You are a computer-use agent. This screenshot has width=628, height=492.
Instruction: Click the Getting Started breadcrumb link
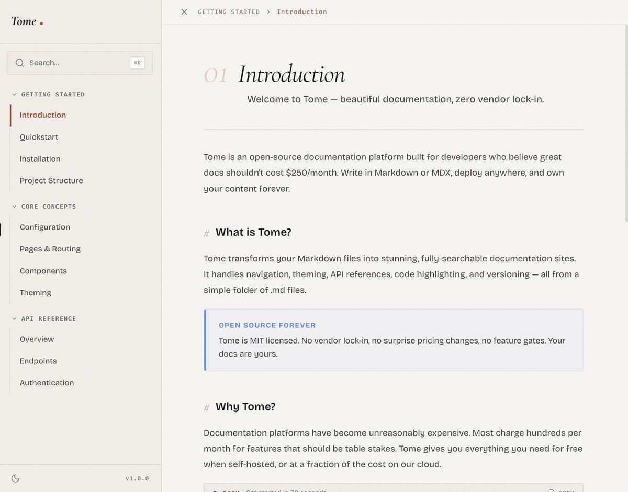point(229,12)
